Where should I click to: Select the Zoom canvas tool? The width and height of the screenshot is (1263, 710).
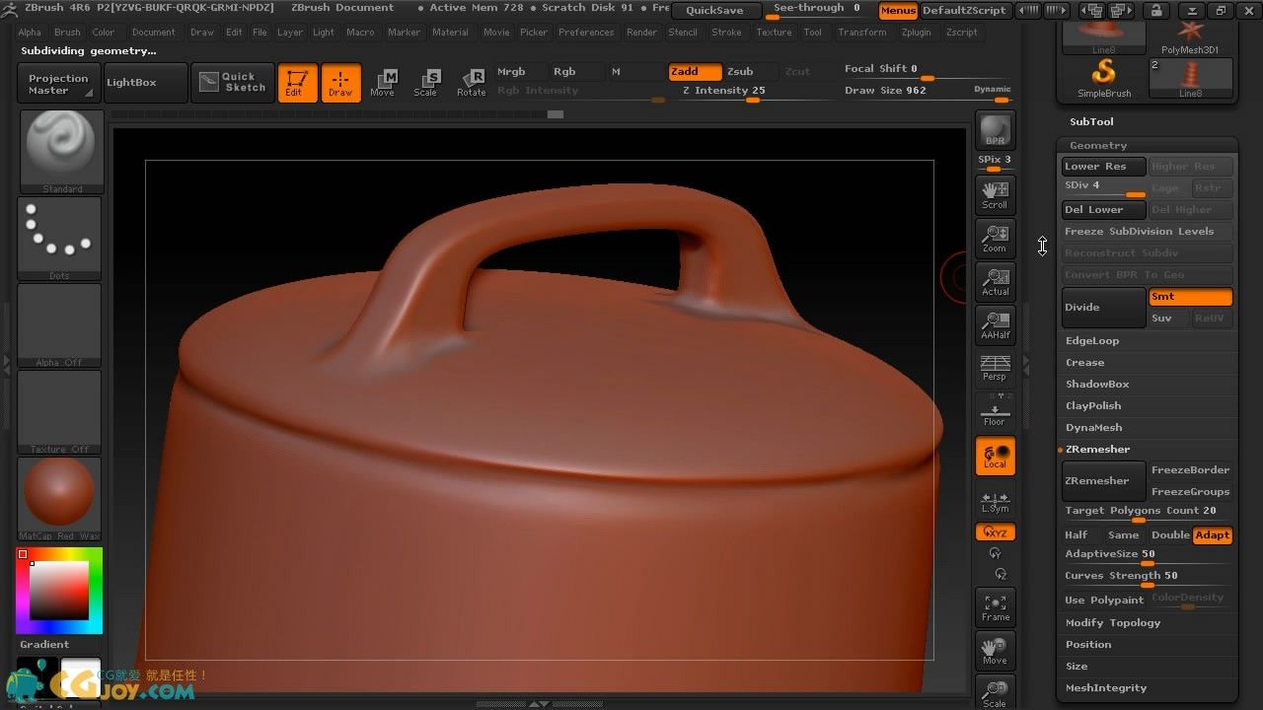pyautogui.click(x=995, y=238)
